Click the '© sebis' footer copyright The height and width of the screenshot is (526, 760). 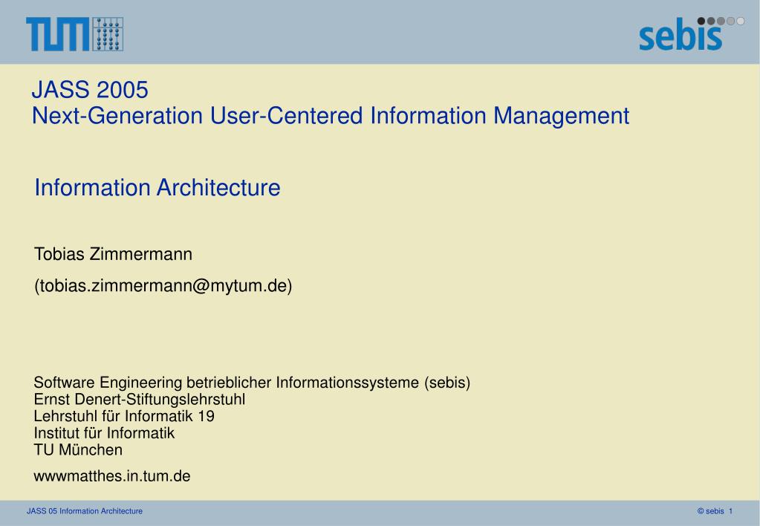coord(710,511)
